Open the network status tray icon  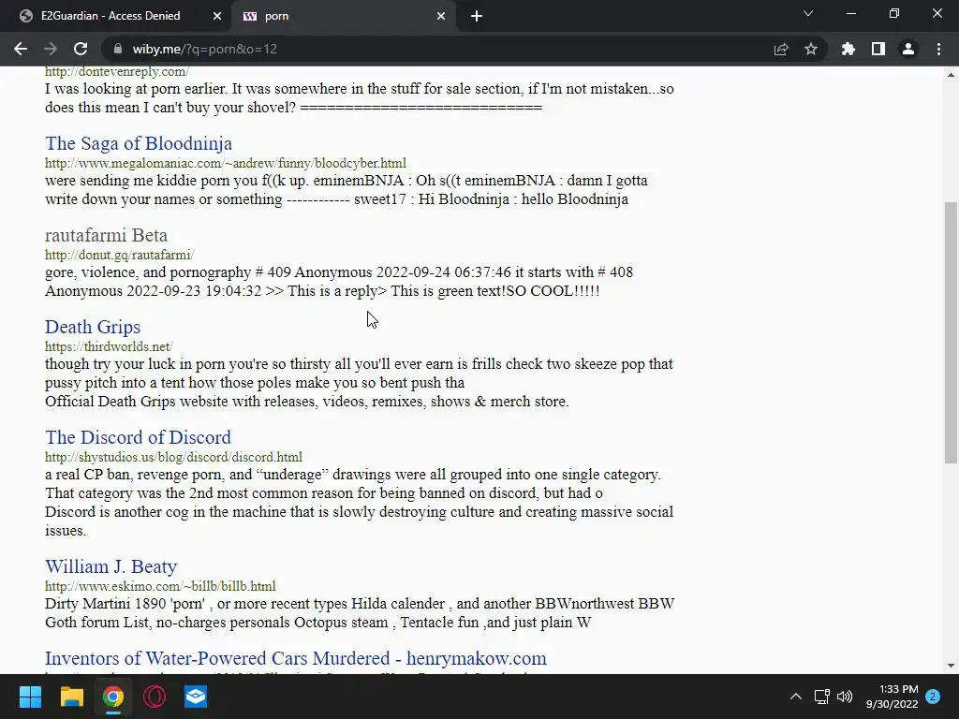pyautogui.click(x=822, y=697)
